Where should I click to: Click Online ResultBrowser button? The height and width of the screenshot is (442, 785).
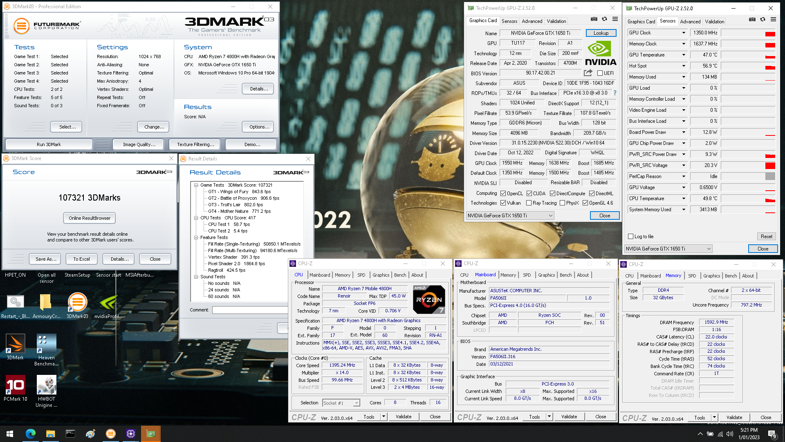90,218
